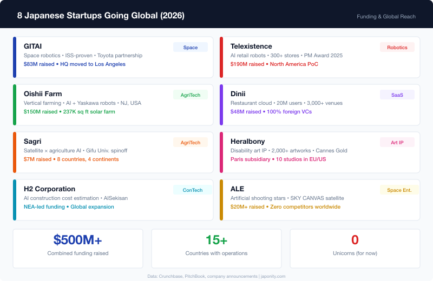Click "Restaurant cloud • 20M users • 3,000+ venues"
The height and width of the screenshot is (281, 433).
(x=287, y=103)
